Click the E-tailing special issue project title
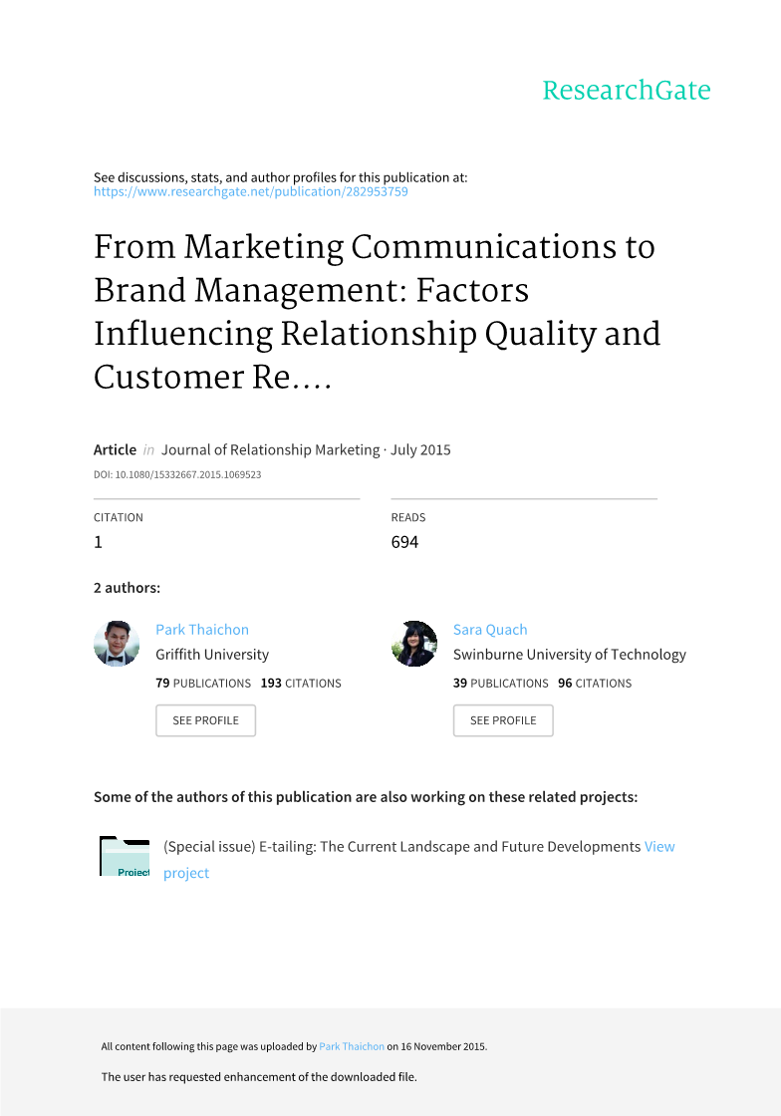781x1116 pixels. tap(401, 847)
